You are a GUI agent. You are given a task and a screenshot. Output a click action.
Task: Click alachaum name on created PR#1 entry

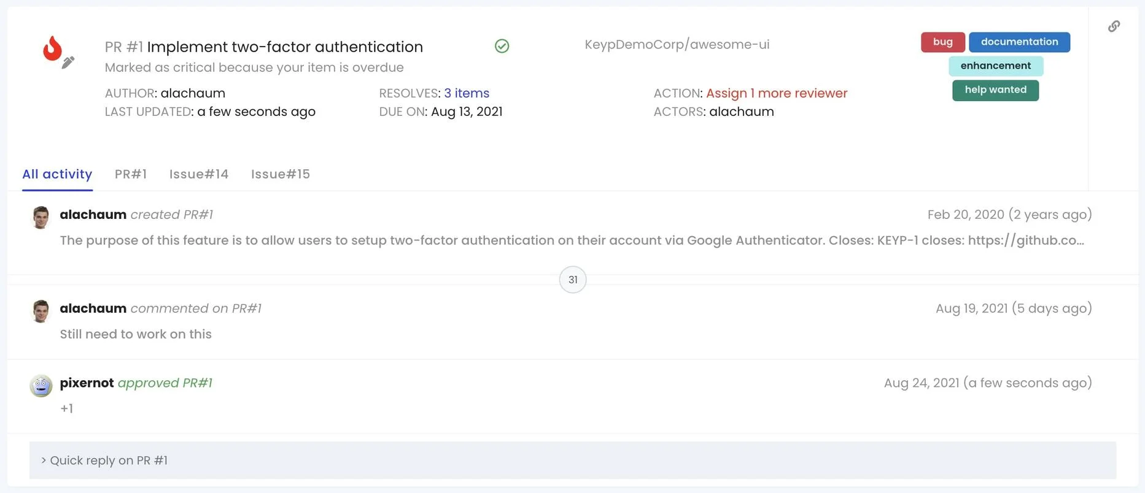click(93, 215)
